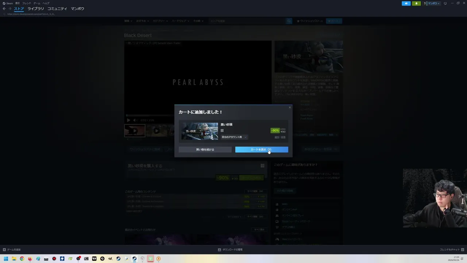This screenshot has height=263, width=467.
Task: Switch to the コミュニティ tab
Action: (57, 8)
